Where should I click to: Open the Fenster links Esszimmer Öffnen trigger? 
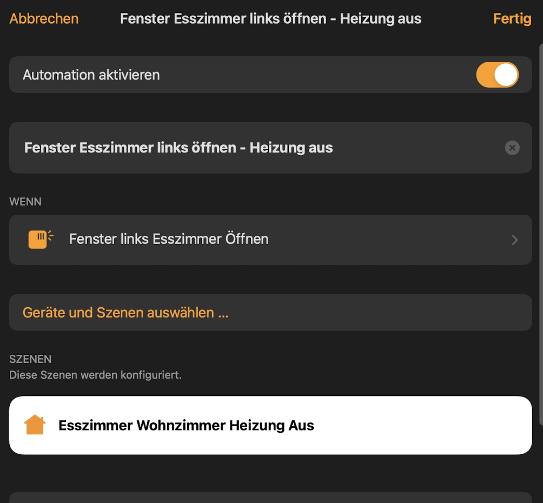coord(169,239)
